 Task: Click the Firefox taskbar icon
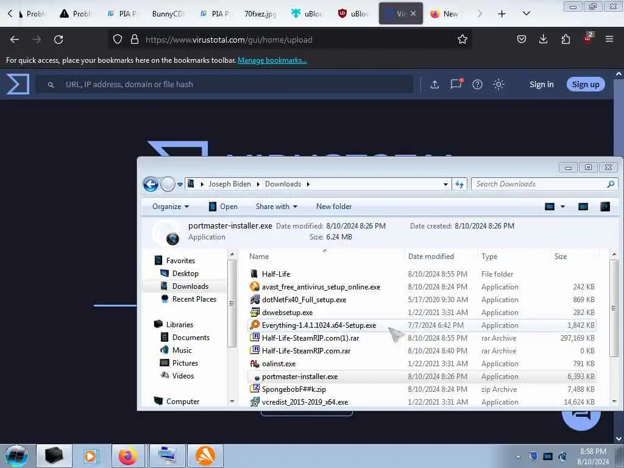[x=128, y=456]
